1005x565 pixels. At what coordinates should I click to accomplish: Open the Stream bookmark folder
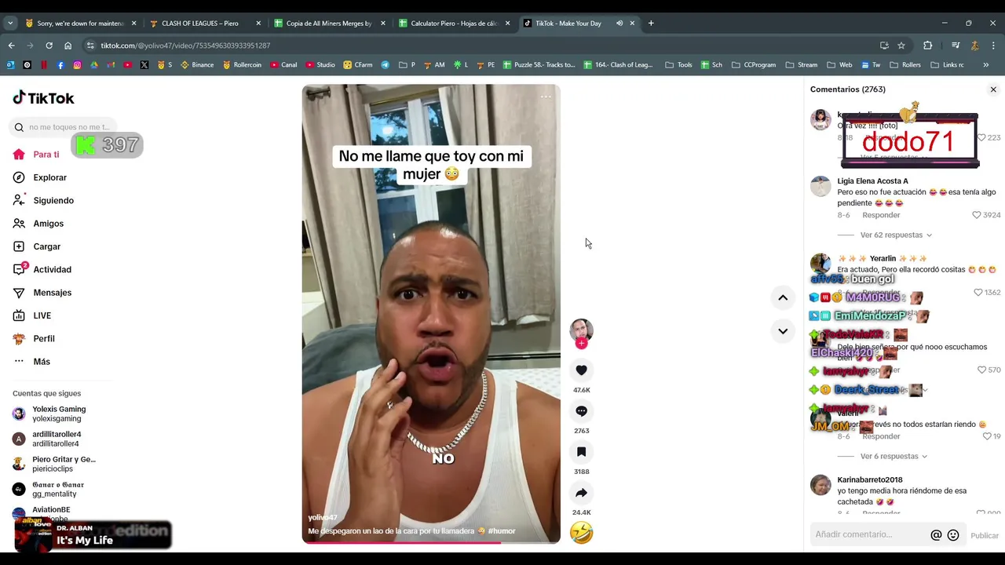(801, 65)
